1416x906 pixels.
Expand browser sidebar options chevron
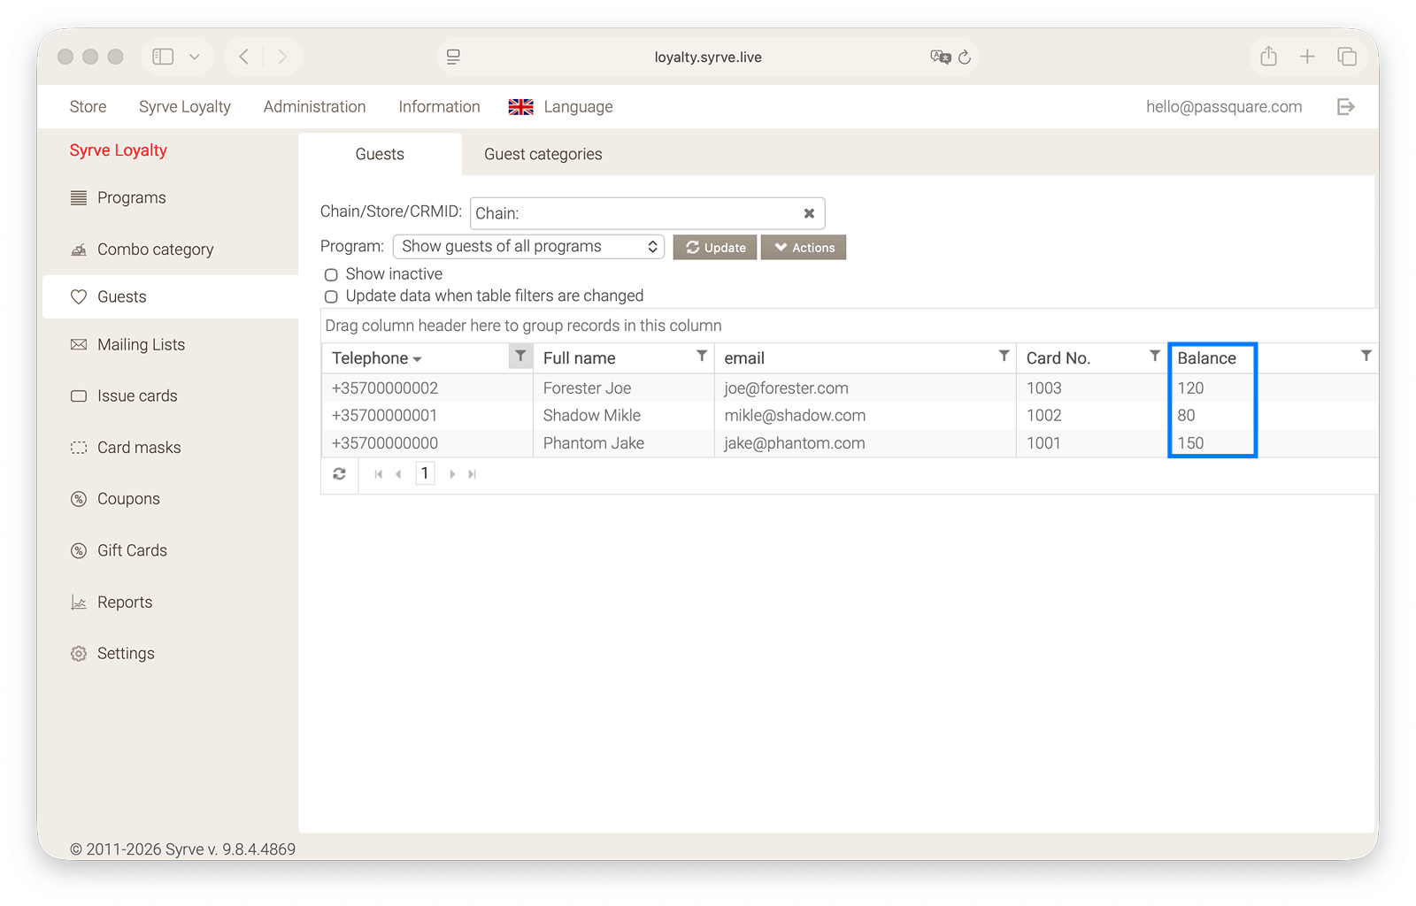[x=195, y=57]
